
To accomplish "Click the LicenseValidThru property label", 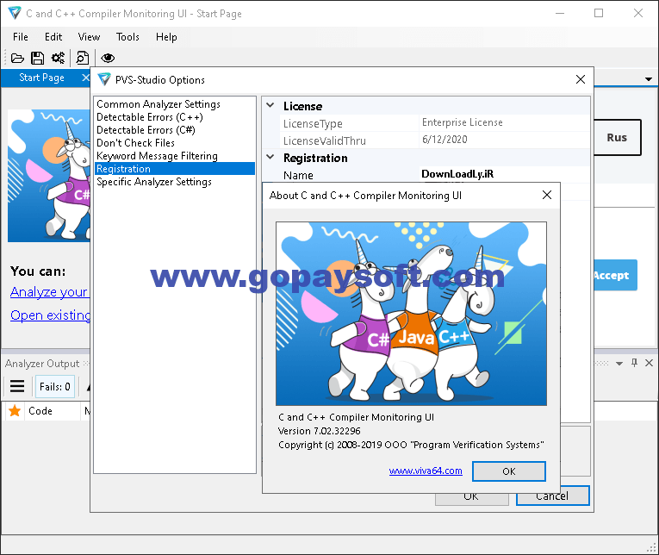I will [325, 140].
